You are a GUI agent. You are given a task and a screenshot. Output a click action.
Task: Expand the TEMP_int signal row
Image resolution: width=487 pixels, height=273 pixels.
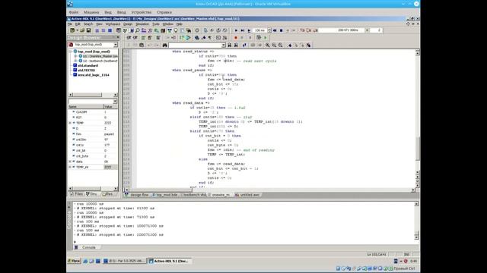click(x=70, y=167)
